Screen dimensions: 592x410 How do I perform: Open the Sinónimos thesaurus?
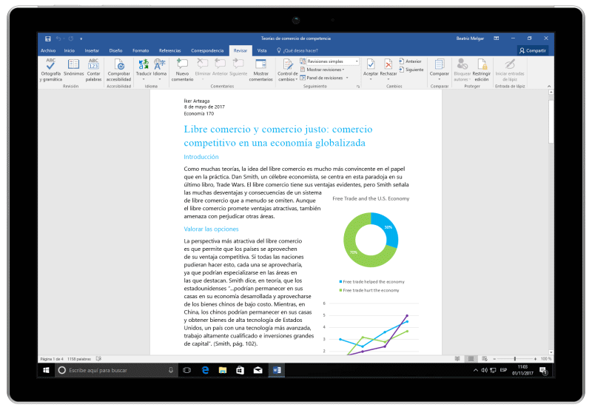73,67
